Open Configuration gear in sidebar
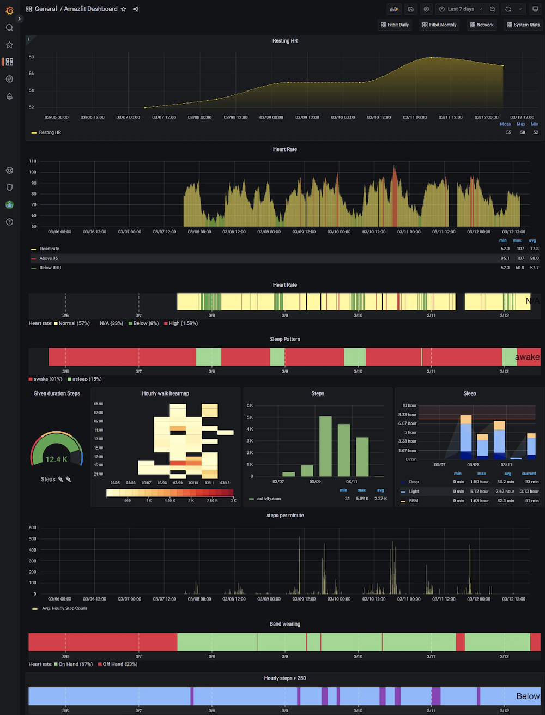Viewport: 545px width, 715px height. (x=9, y=171)
